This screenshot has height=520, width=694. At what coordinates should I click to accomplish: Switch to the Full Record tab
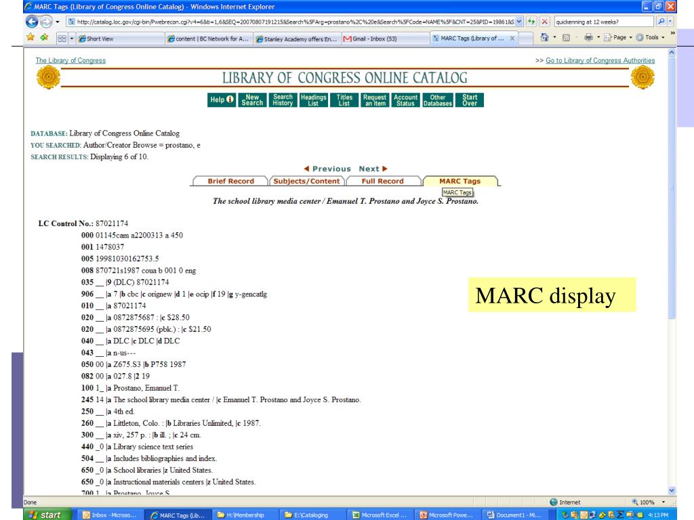pyautogui.click(x=383, y=181)
